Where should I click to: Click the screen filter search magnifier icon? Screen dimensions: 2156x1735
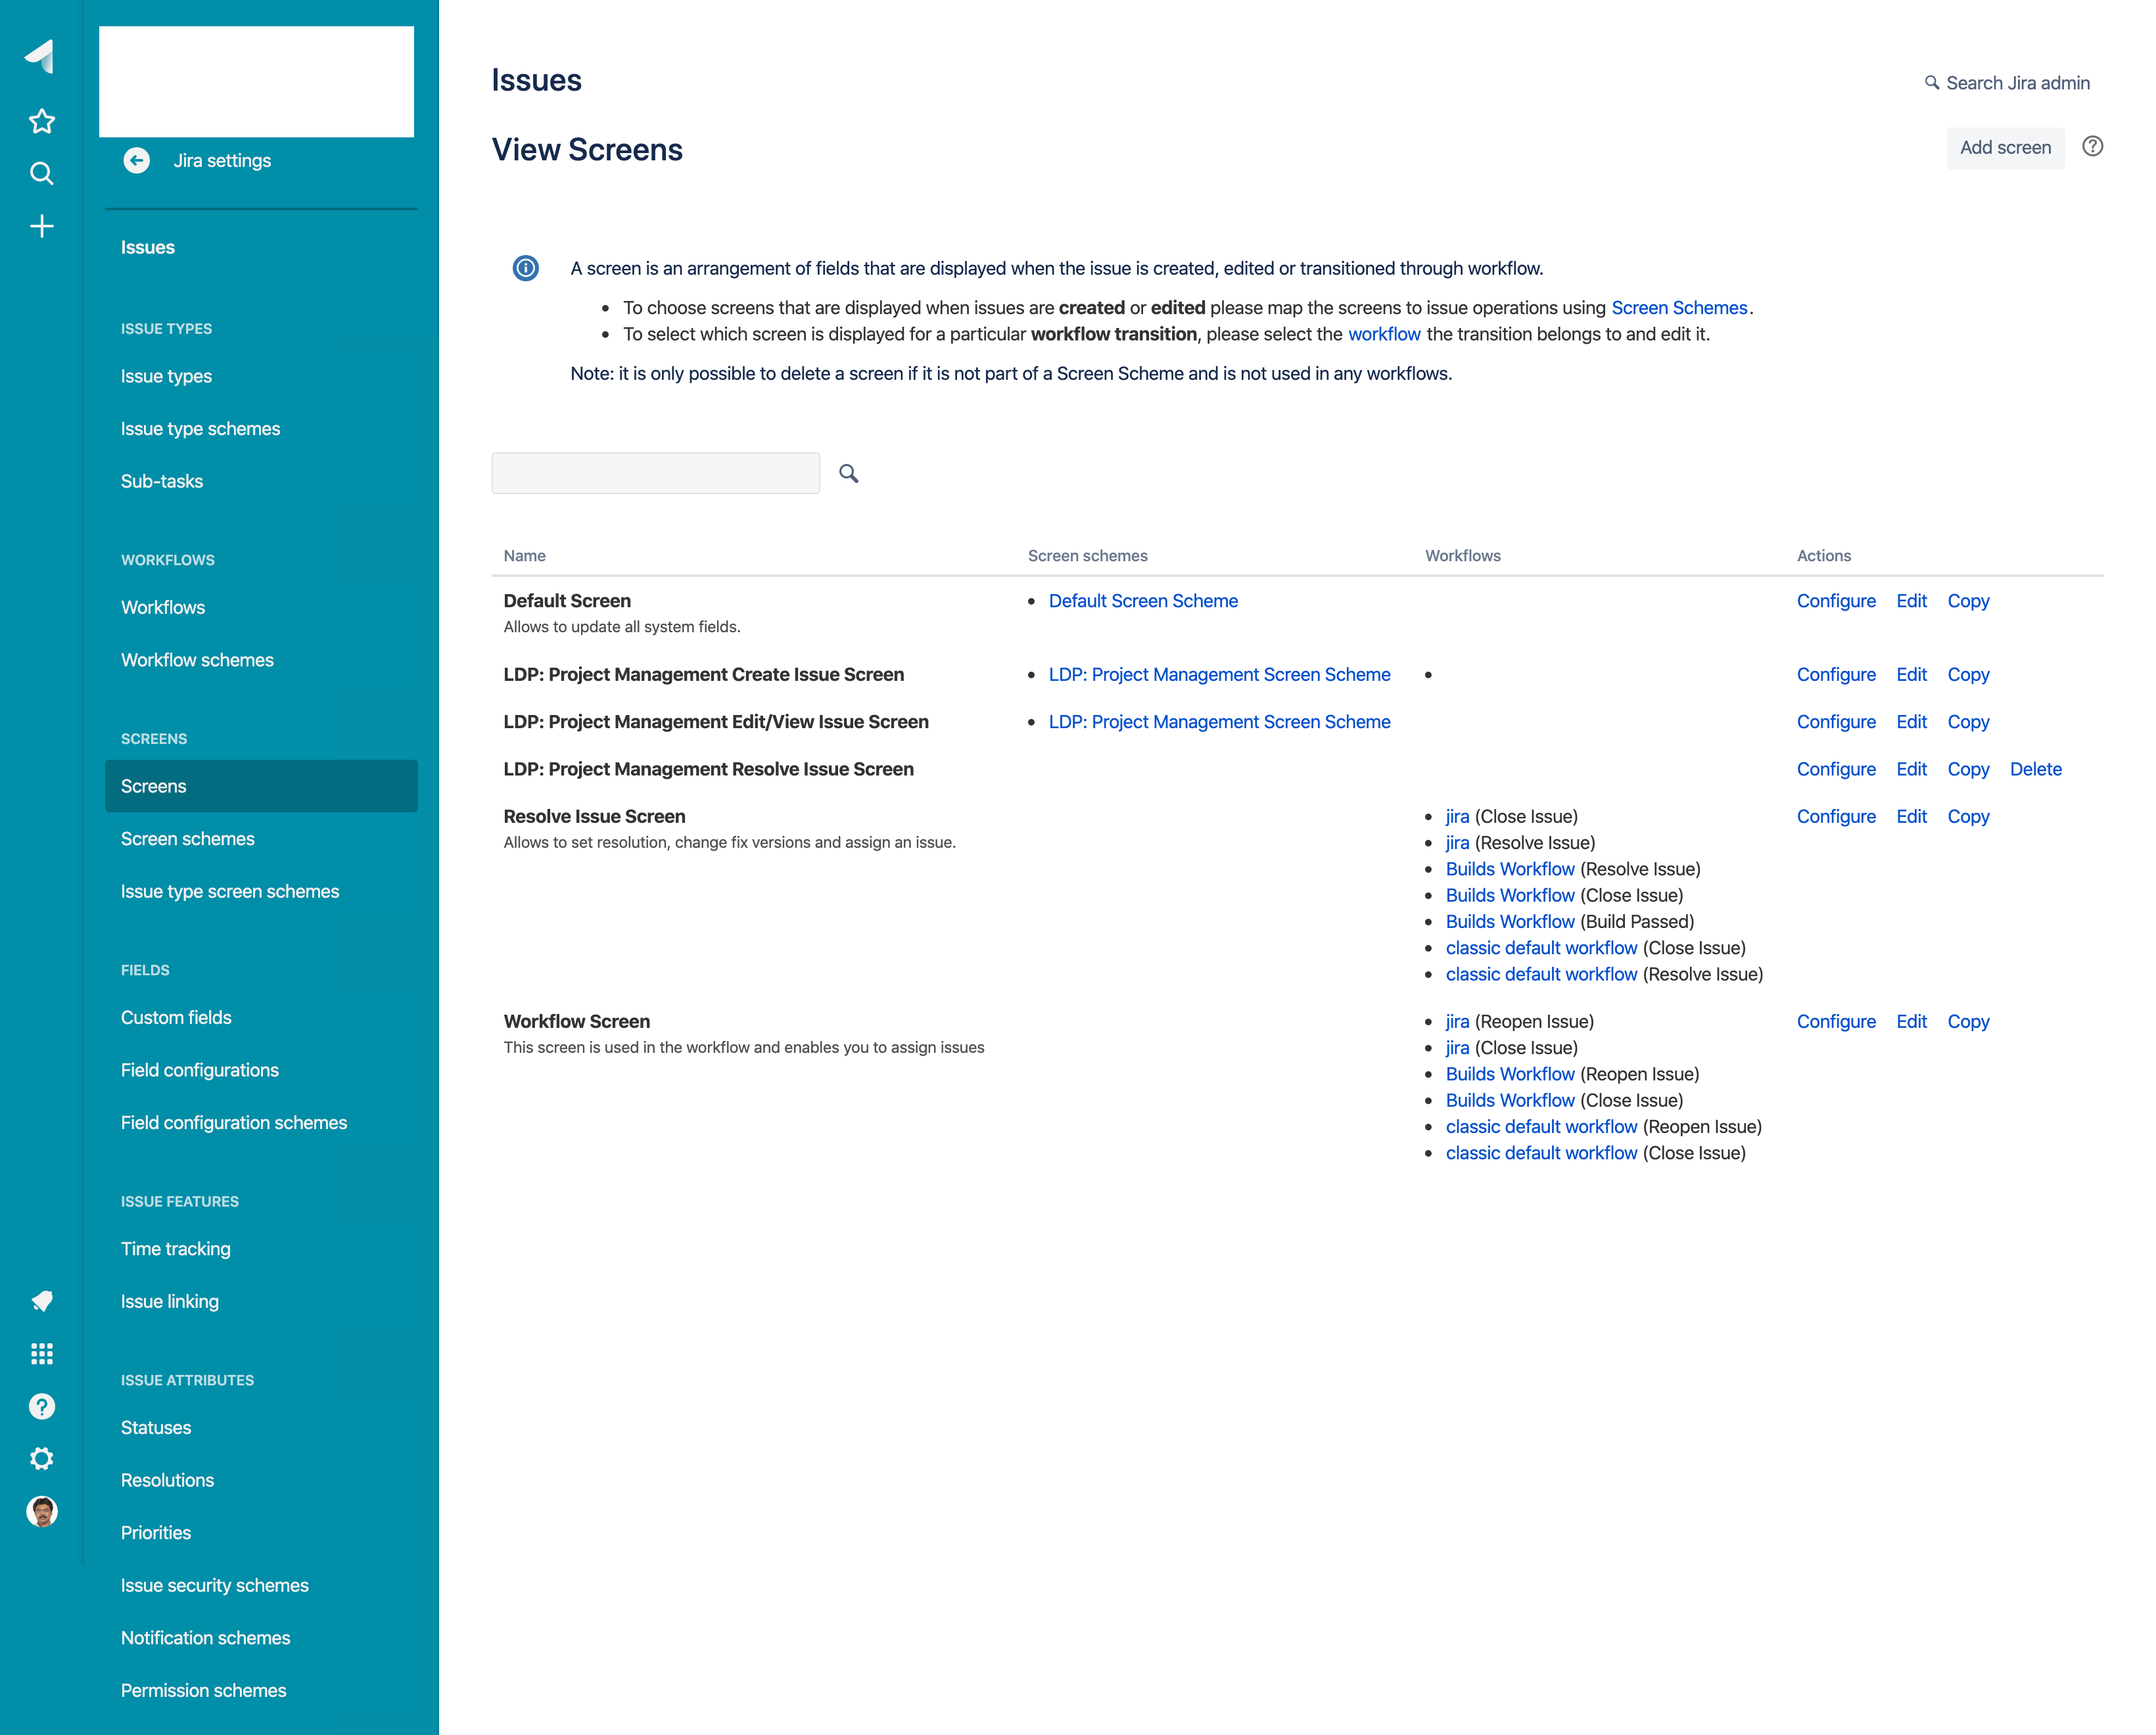point(849,473)
